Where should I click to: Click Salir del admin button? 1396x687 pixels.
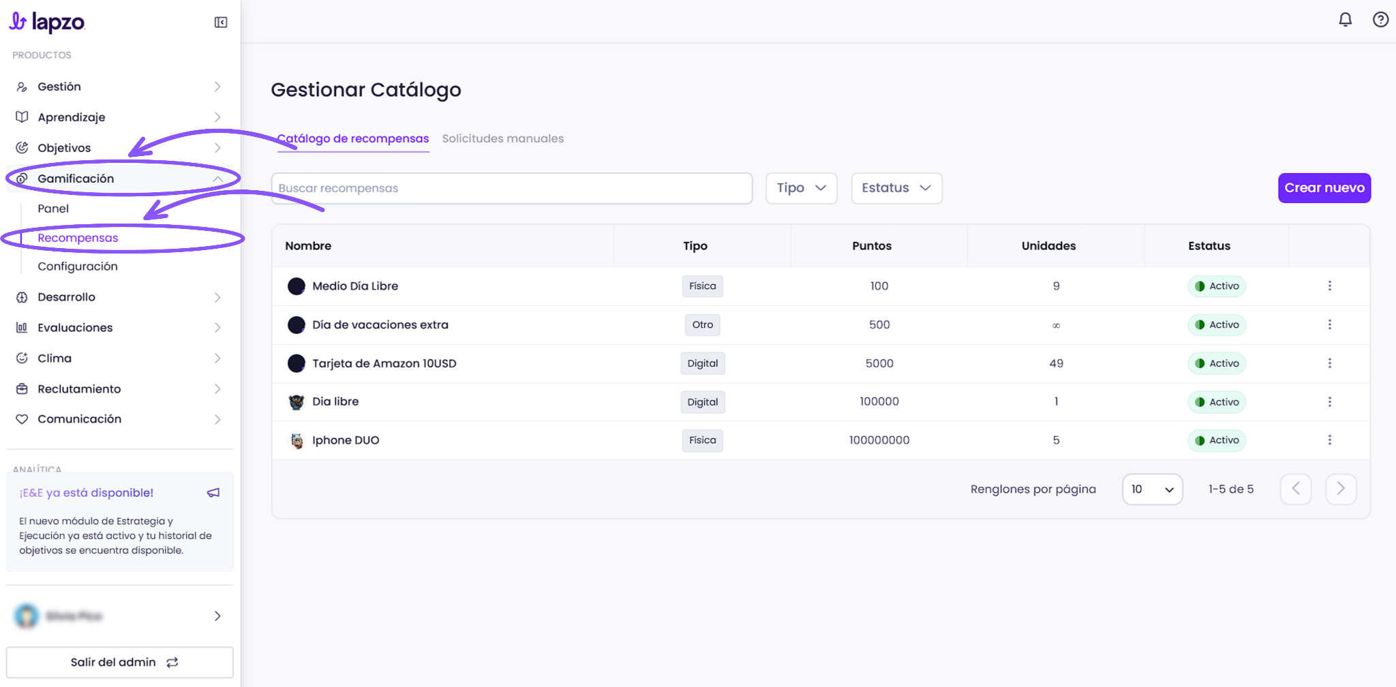[120, 662]
